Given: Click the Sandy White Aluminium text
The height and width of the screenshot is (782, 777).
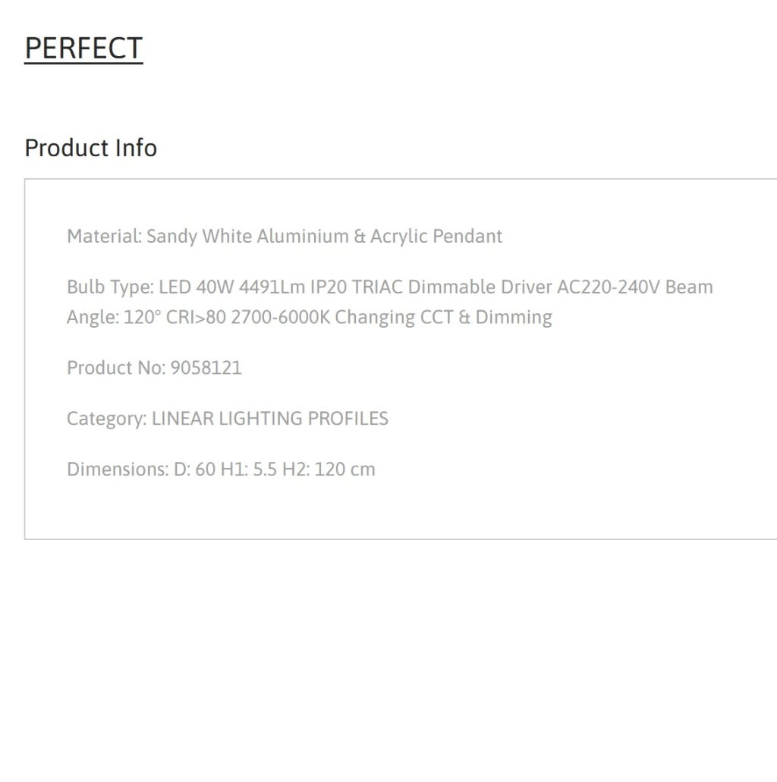Looking at the screenshot, I should 247,236.
